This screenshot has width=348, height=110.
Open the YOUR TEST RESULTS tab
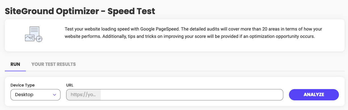(54, 64)
